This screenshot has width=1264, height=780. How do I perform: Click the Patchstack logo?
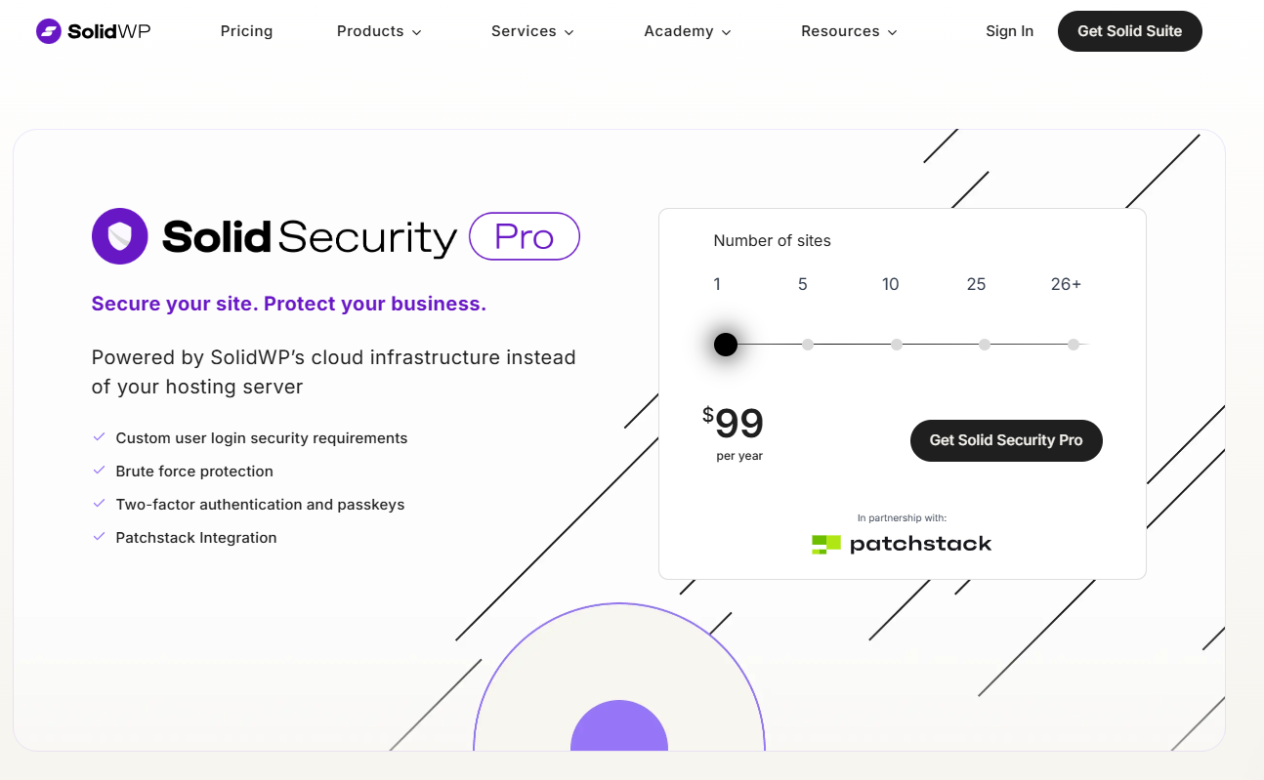point(902,543)
